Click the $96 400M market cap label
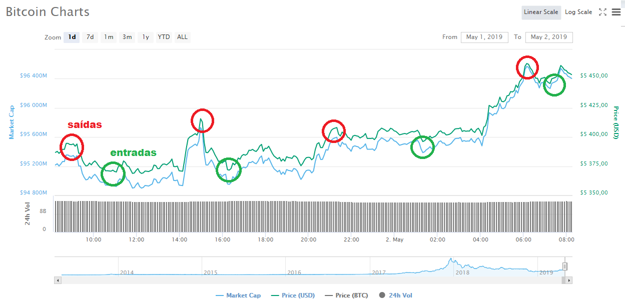The width and height of the screenshot is (625, 308). [34, 76]
